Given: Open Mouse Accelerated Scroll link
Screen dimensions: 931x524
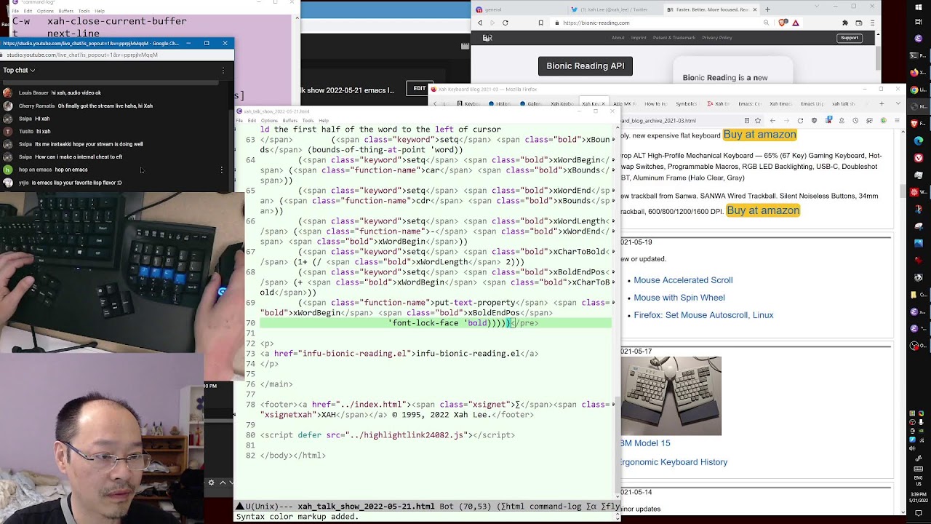Looking at the screenshot, I should [683, 280].
